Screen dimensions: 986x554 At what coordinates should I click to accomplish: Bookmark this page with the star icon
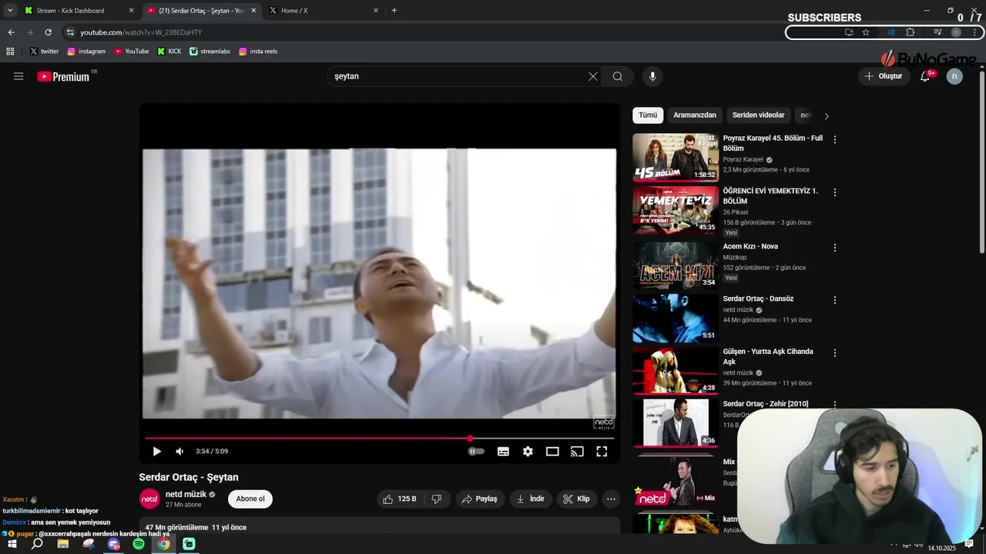(866, 32)
